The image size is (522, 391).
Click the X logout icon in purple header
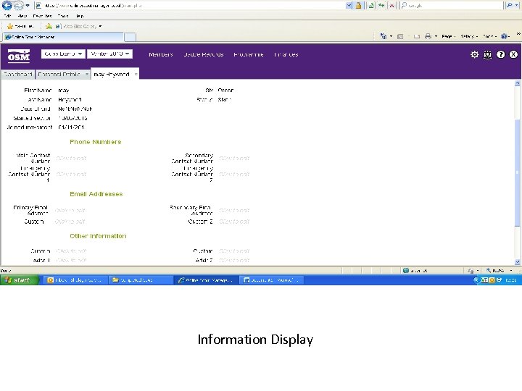513,54
